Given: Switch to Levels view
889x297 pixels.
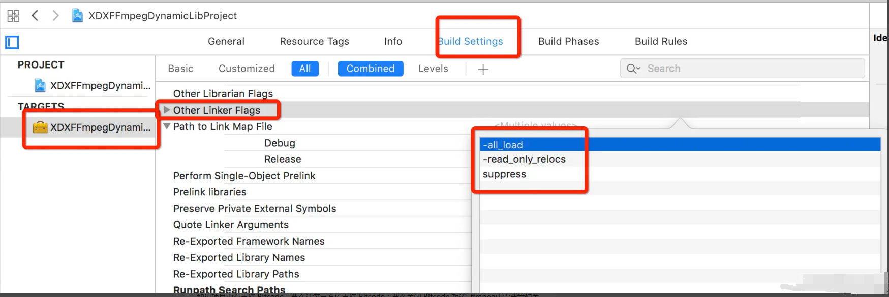Looking at the screenshot, I should point(433,69).
